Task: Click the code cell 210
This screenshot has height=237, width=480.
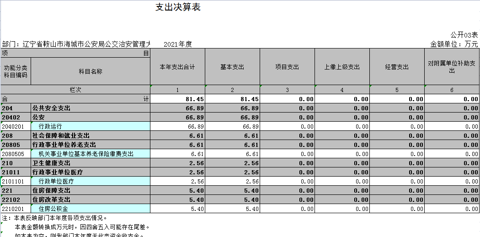Action: 16,163
